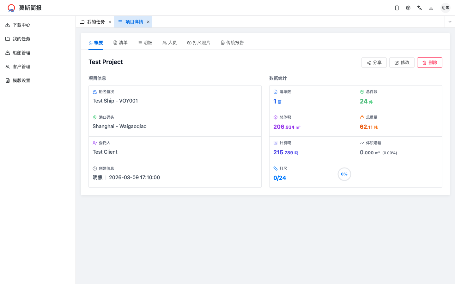455x284 pixels.
Task: Switch to the 清单 tab
Action: click(x=120, y=43)
